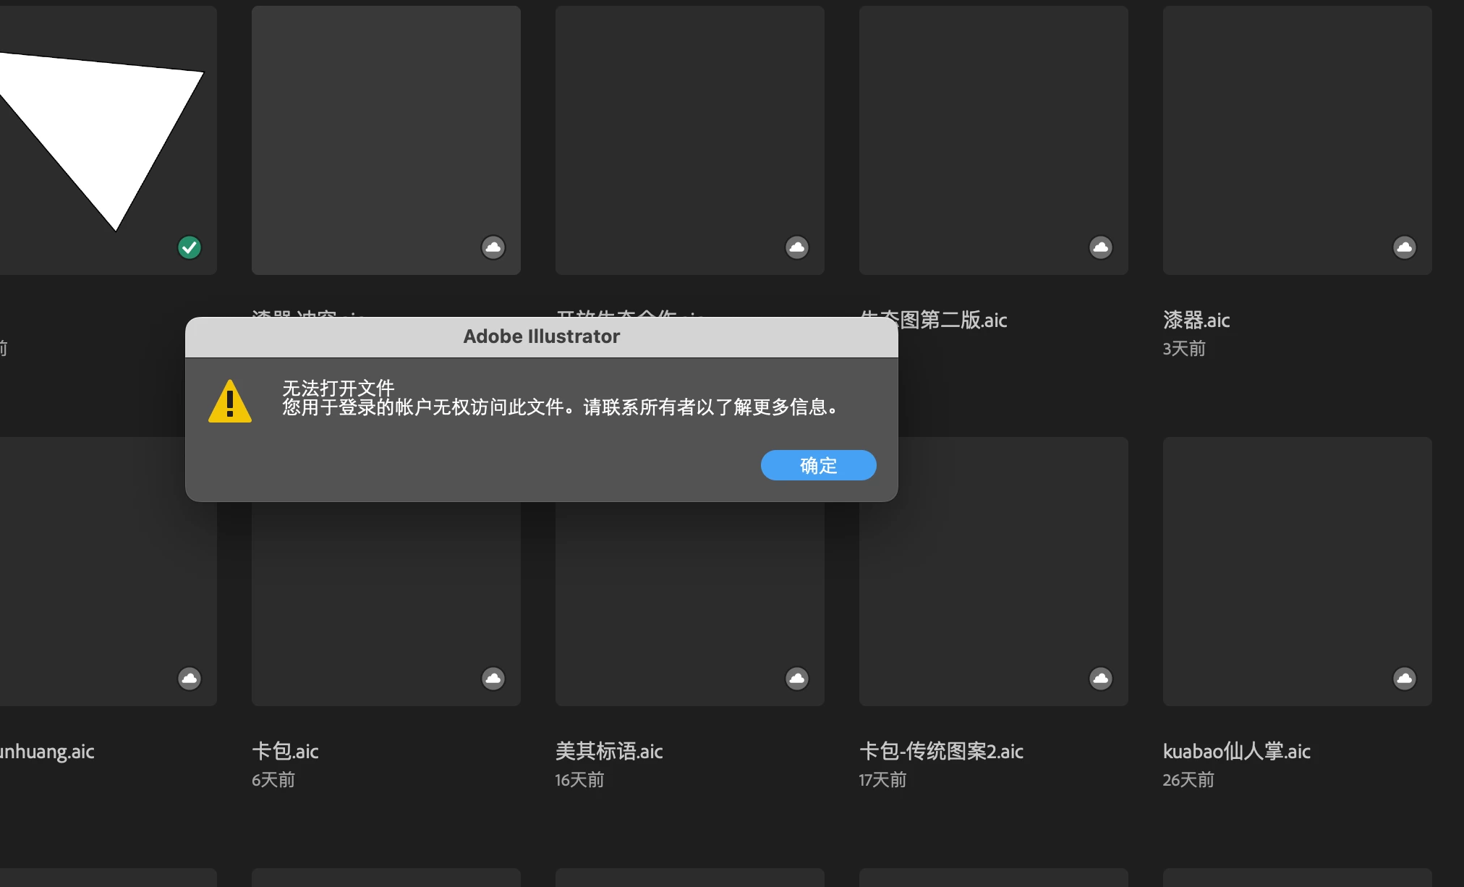Image resolution: width=1464 pixels, height=887 pixels.
Task: Click the cloud icon on the 生态图第二版.aic thumbnail
Action: click(1100, 247)
